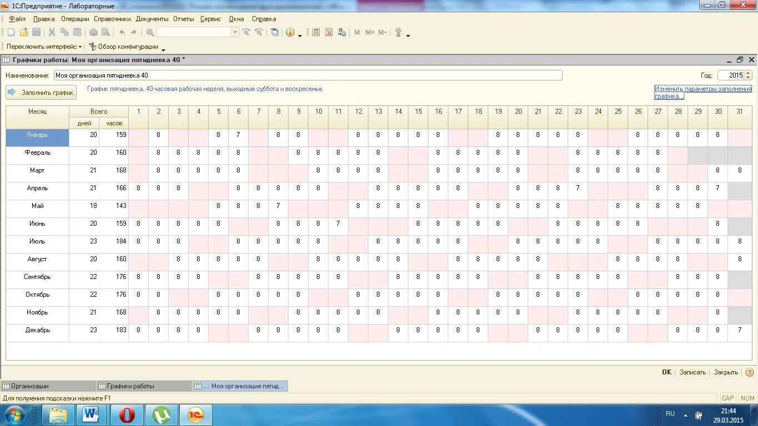This screenshot has width=758, height=426.
Task: Click the scissors cut icon
Action: point(52,32)
